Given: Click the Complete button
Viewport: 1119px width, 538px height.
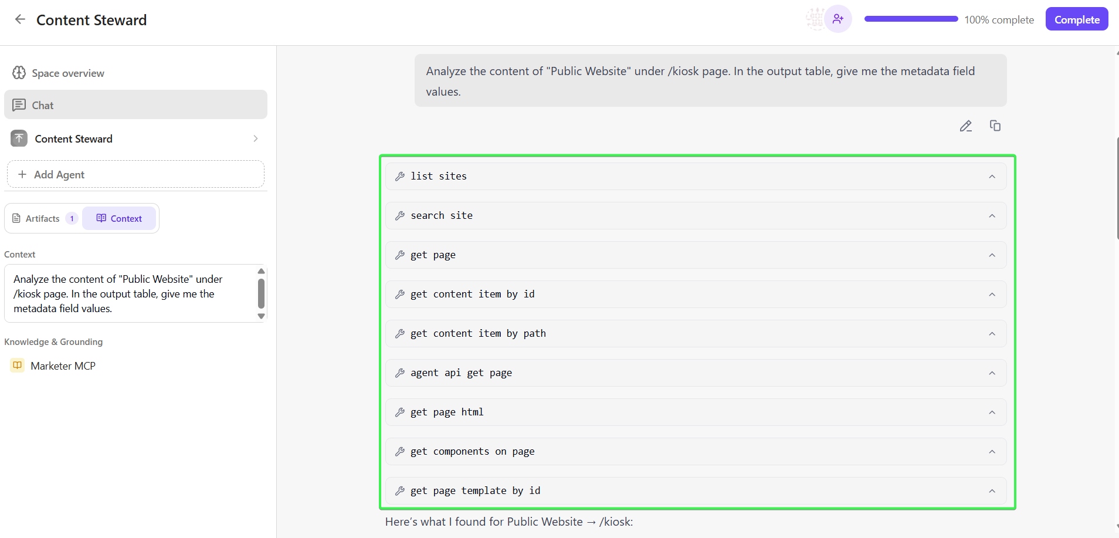Looking at the screenshot, I should (1076, 19).
